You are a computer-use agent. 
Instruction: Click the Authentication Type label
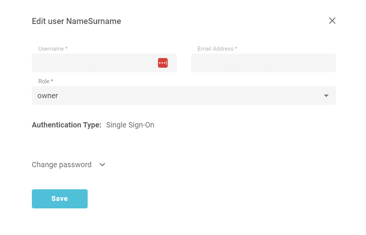click(x=66, y=125)
